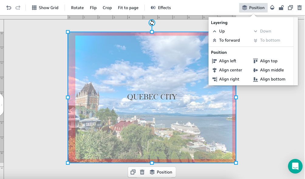Viewport: 305px width, 179px height.
Task: Click the rotate handle above the image
Action: coord(152,23)
